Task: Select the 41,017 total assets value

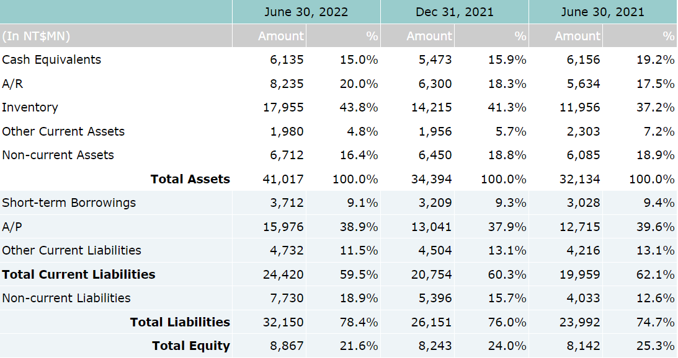Action: [x=283, y=179]
